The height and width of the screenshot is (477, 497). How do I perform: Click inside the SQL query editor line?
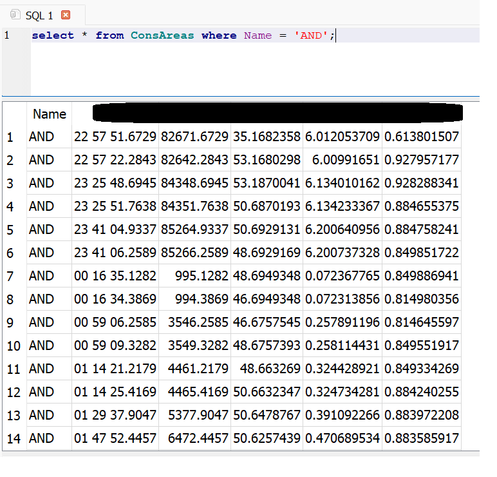pyautogui.click(x=255, y=35)
